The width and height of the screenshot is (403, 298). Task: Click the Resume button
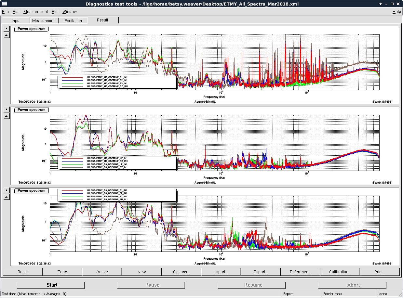251,285
